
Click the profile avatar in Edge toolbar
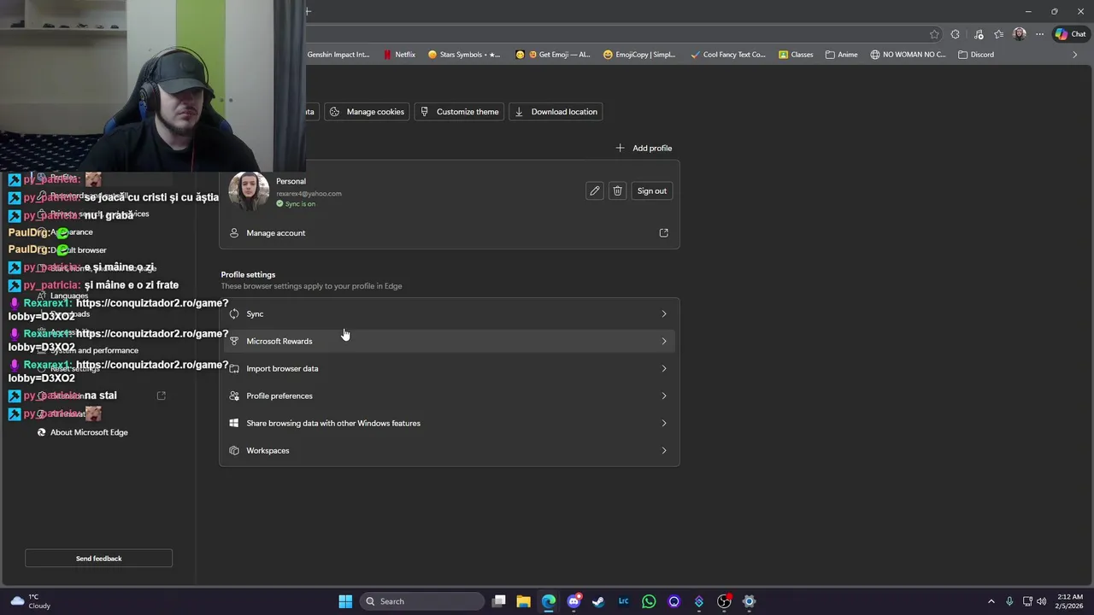coord(1019,34)
